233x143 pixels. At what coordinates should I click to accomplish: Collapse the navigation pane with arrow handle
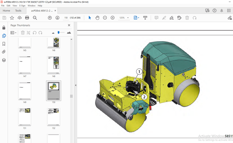76,85
